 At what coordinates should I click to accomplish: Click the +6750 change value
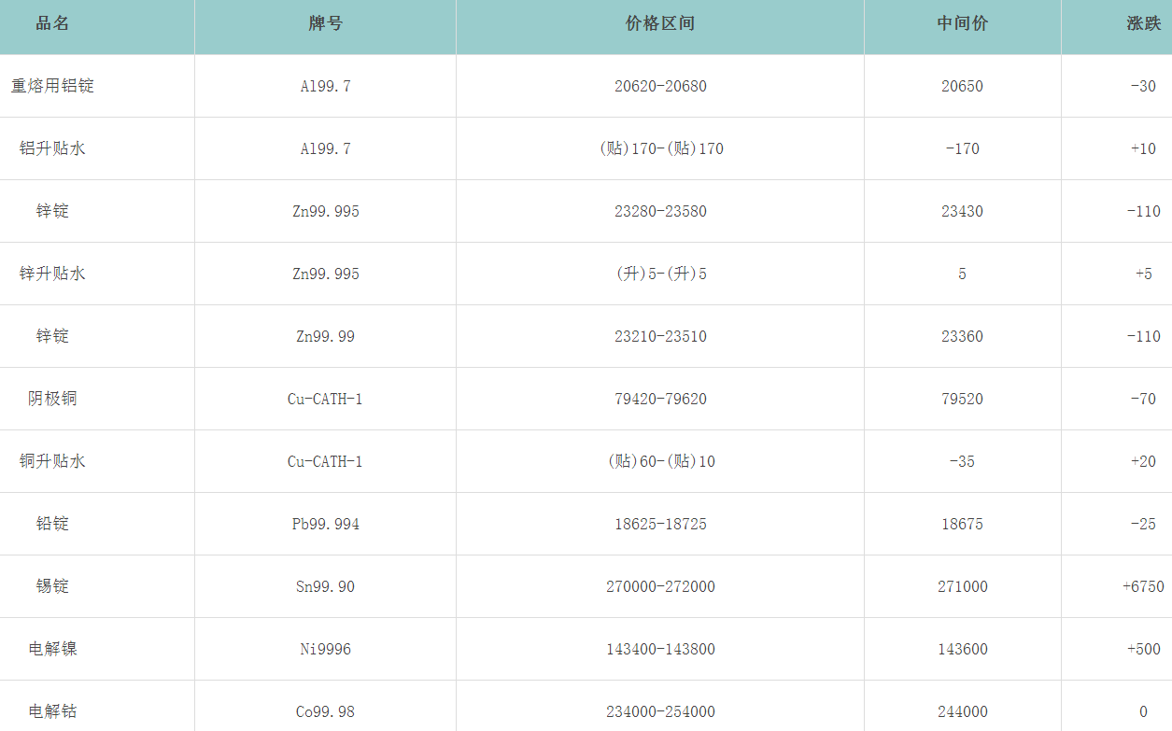tap(1143, 586)
